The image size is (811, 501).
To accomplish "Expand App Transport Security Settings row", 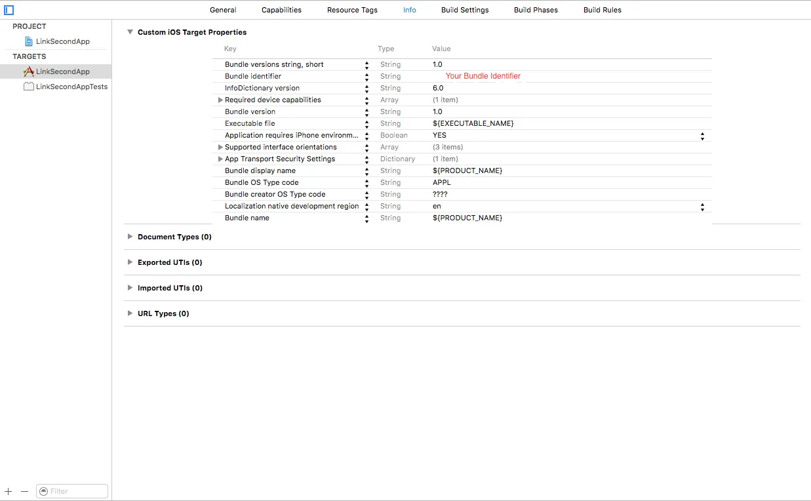I will [220, 159].
